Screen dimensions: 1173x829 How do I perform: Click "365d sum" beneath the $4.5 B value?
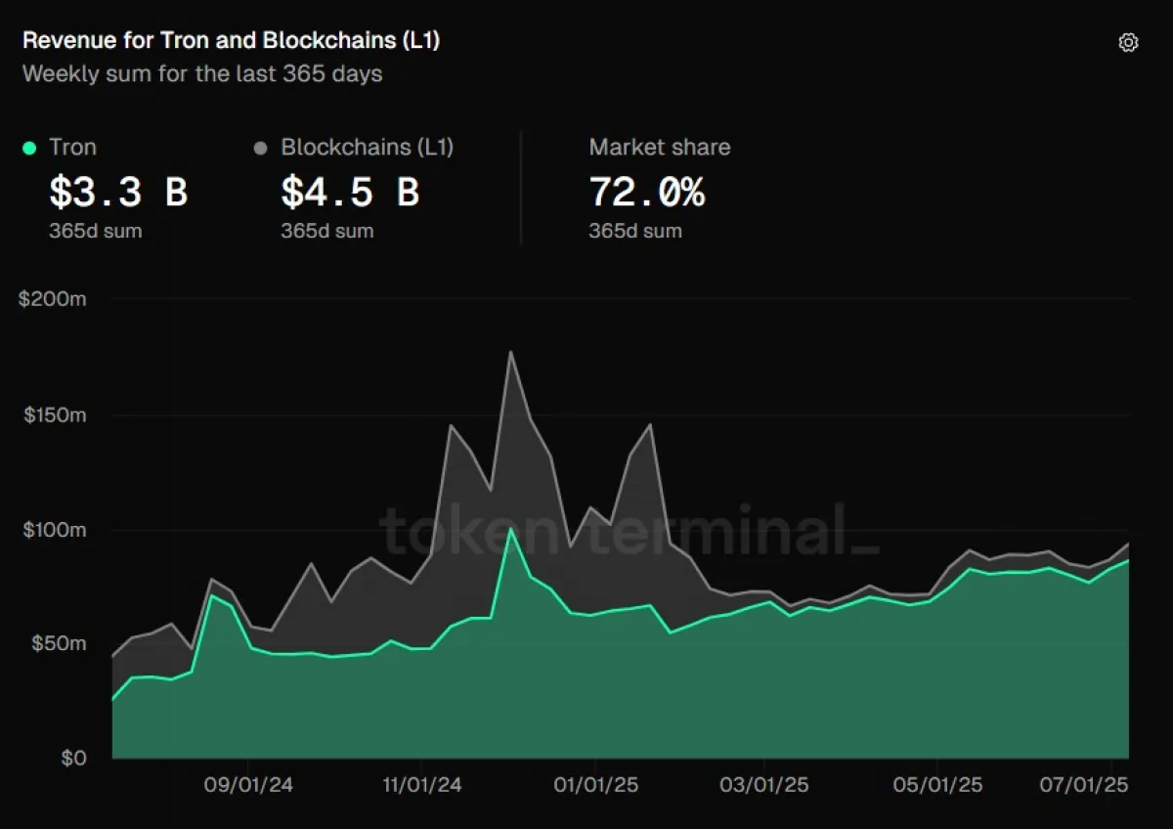coord(326,232)
